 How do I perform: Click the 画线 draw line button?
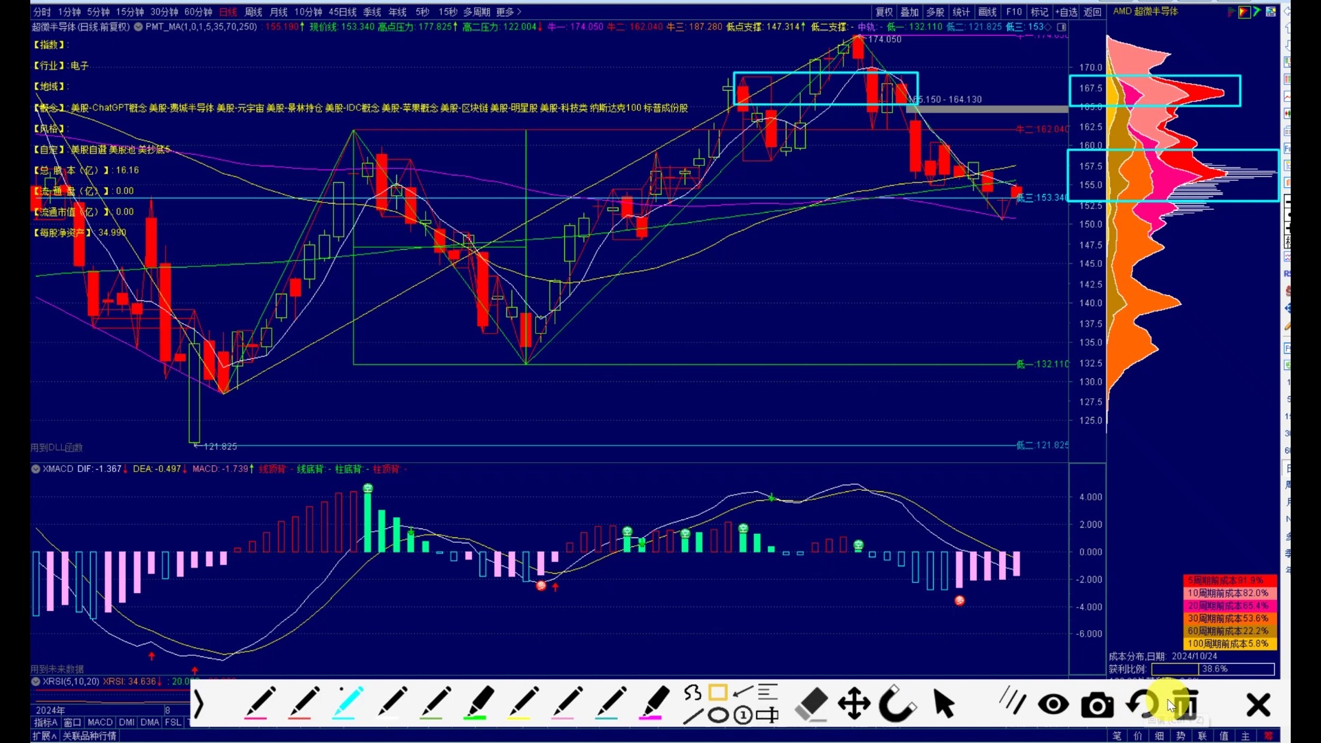987,12
